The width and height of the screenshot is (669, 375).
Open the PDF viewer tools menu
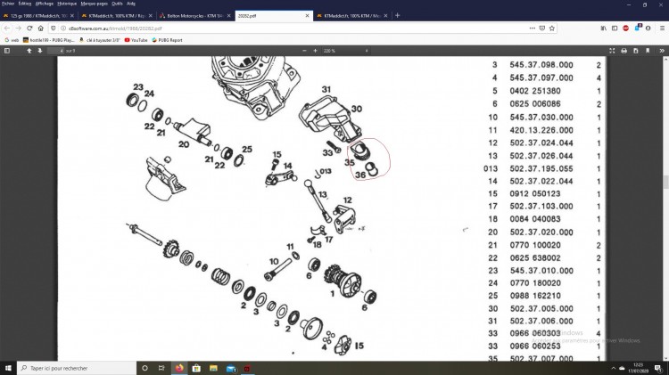[661, 51]
